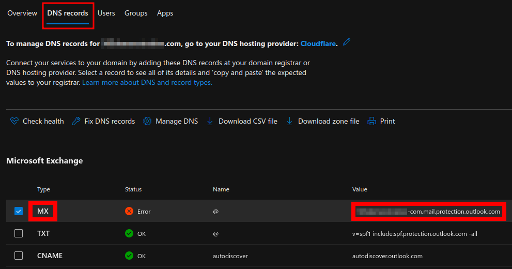Switch to the Overview tab

click(22, 13)
